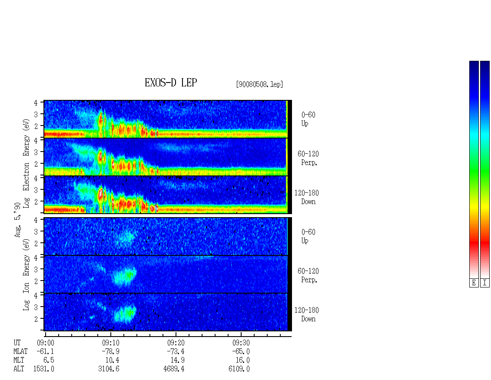Click the 09:20 UT time value

(176, 343)
